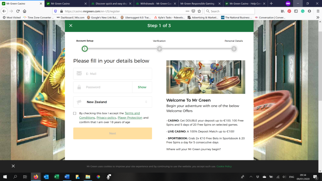The width and height of the screenshot is (322, 181).
Task: Open the page actions three-dot menu
Action: 187,11
